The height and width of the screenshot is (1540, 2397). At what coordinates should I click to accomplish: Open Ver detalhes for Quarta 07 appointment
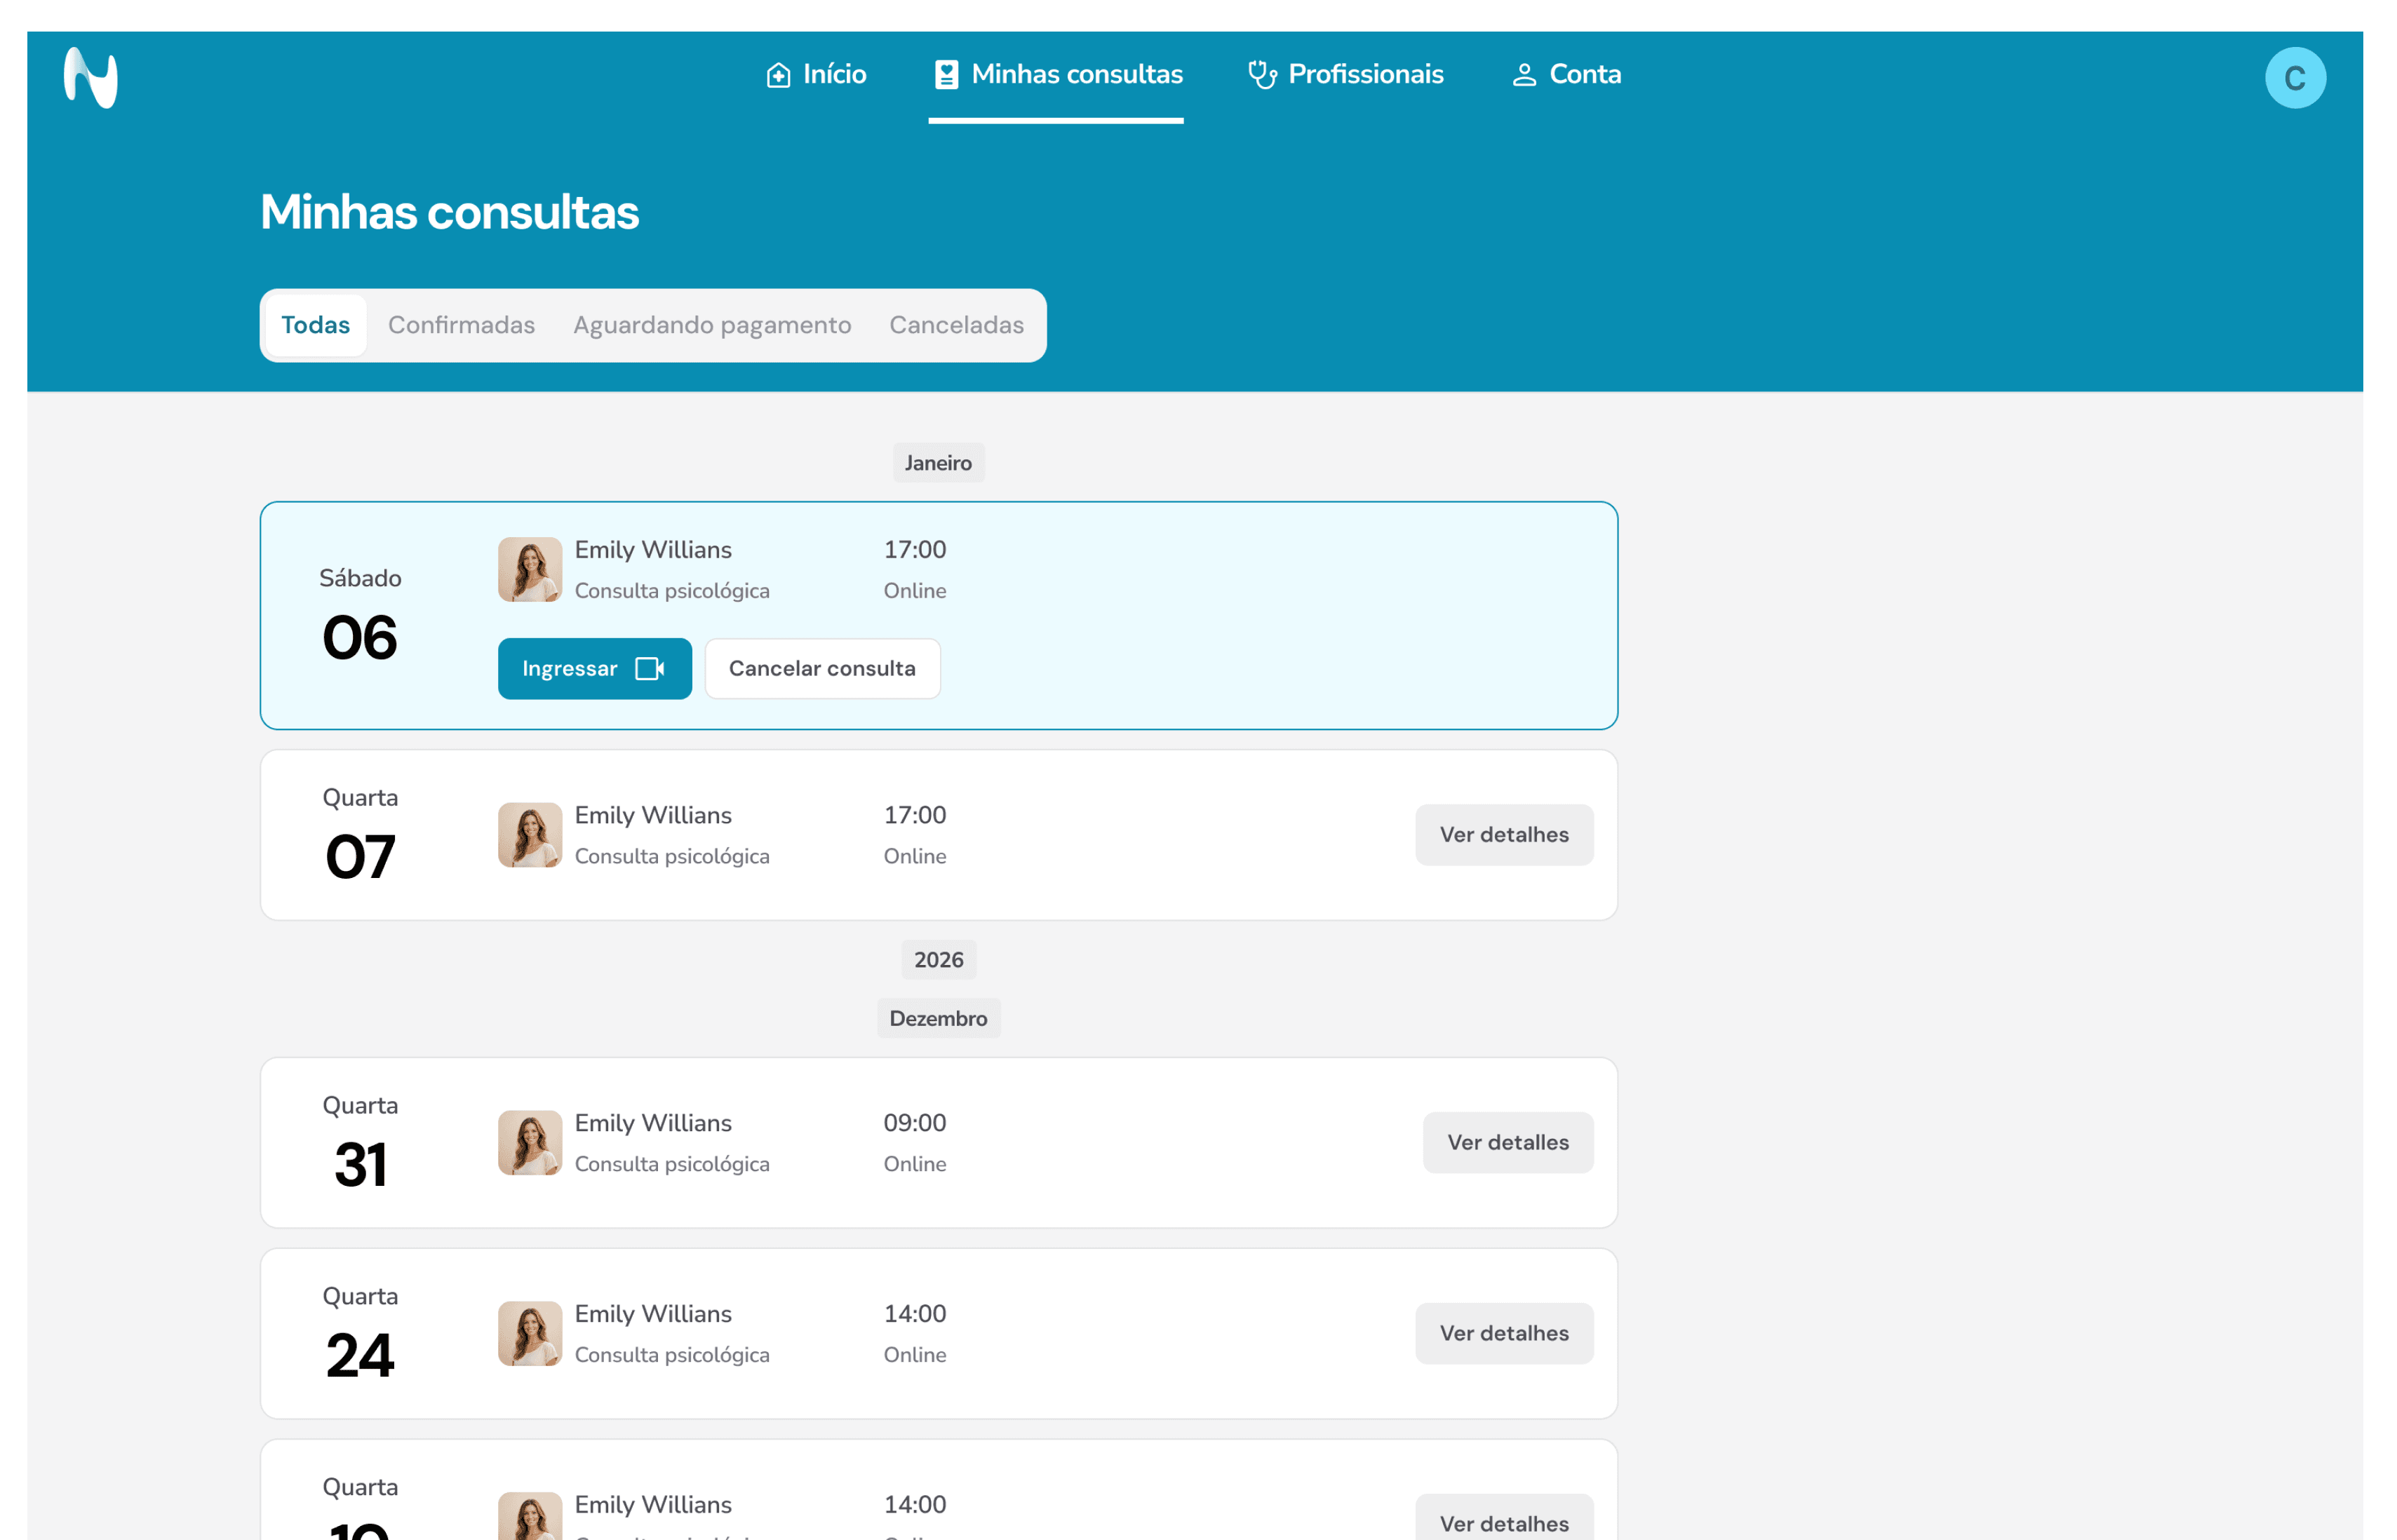(x=1503, y=834)
